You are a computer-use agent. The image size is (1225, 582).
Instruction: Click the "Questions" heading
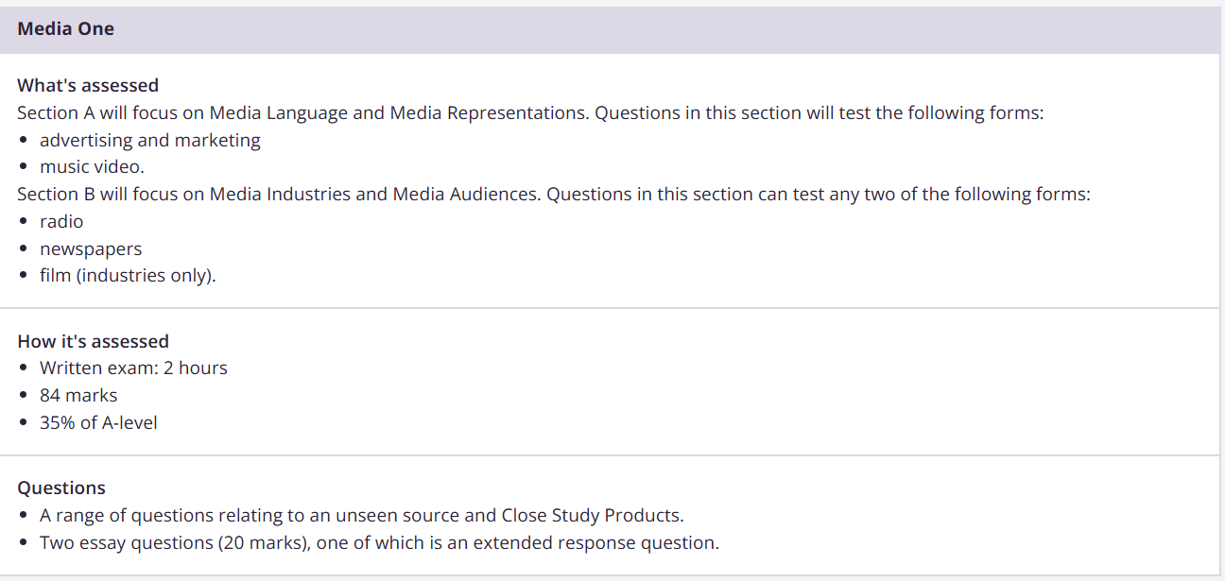pos(61,488)
